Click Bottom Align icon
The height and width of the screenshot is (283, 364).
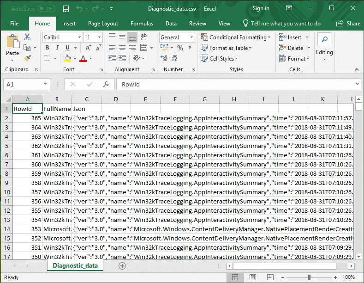(132, 37)
